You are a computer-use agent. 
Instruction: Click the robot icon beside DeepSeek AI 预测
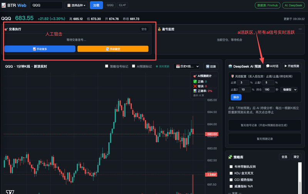(x=230, y=66)
